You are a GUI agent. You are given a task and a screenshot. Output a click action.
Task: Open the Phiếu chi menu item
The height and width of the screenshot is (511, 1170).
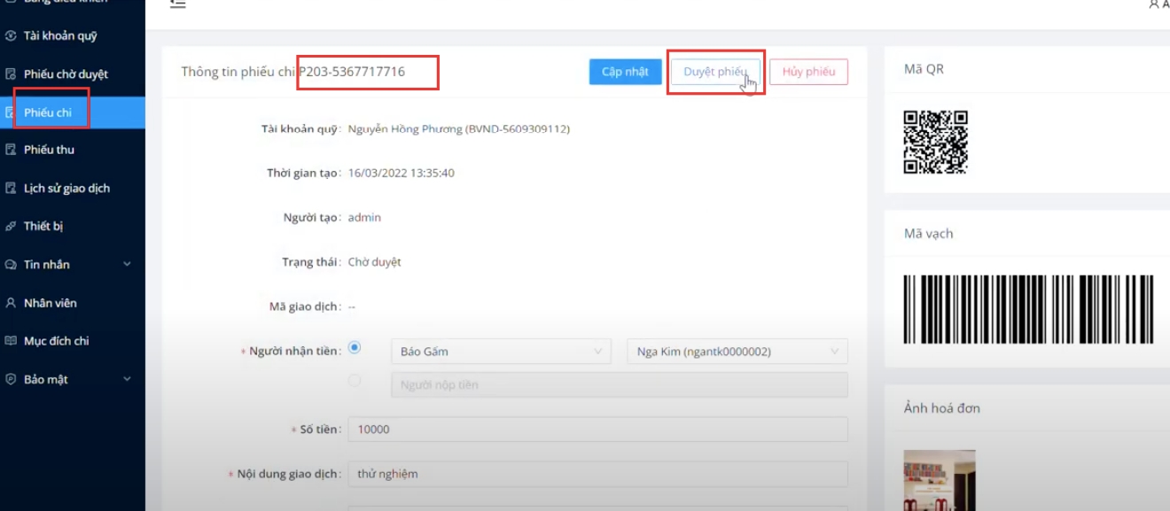pos(49,112)
